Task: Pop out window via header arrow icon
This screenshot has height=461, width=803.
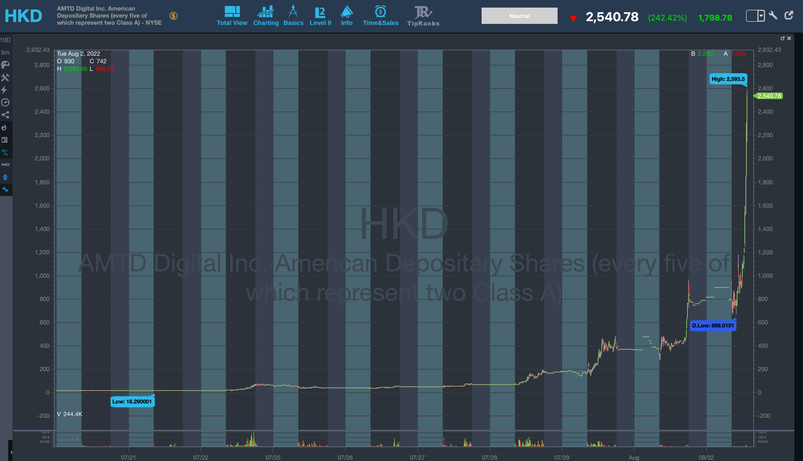Action: (x=789, y=15)
